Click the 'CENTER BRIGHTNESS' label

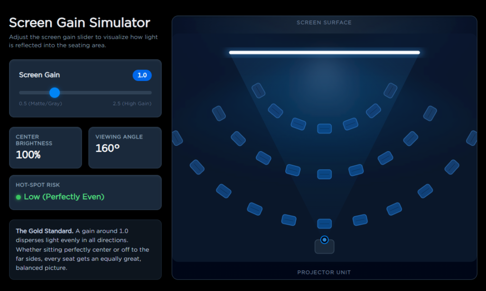pyautogui.click(x=34, y=140)
